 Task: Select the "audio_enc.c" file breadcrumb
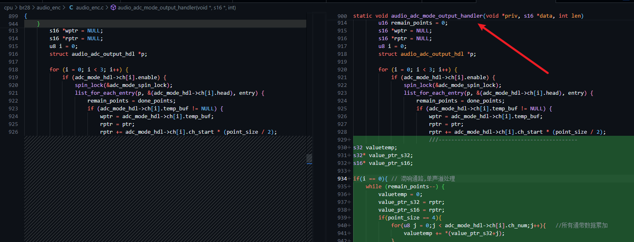coord(90,8)
